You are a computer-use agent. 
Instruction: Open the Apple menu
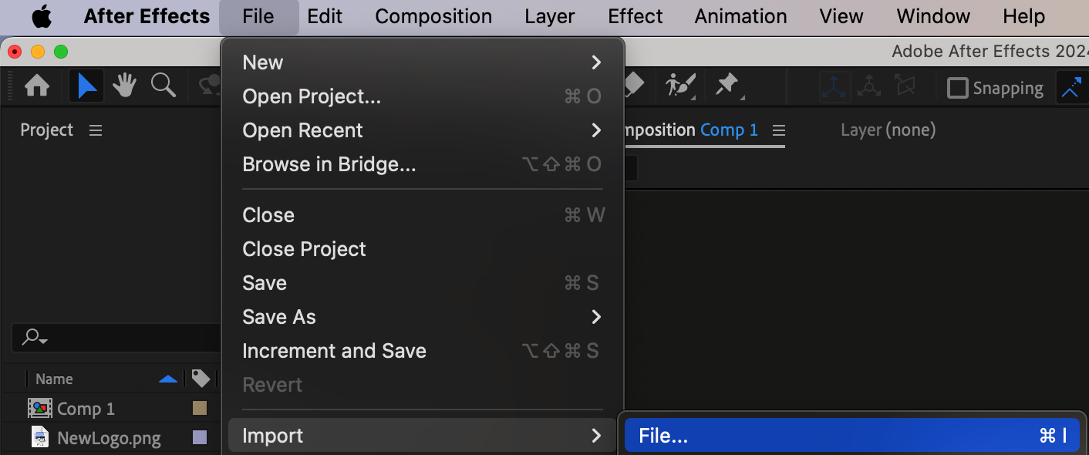point(42,16)
